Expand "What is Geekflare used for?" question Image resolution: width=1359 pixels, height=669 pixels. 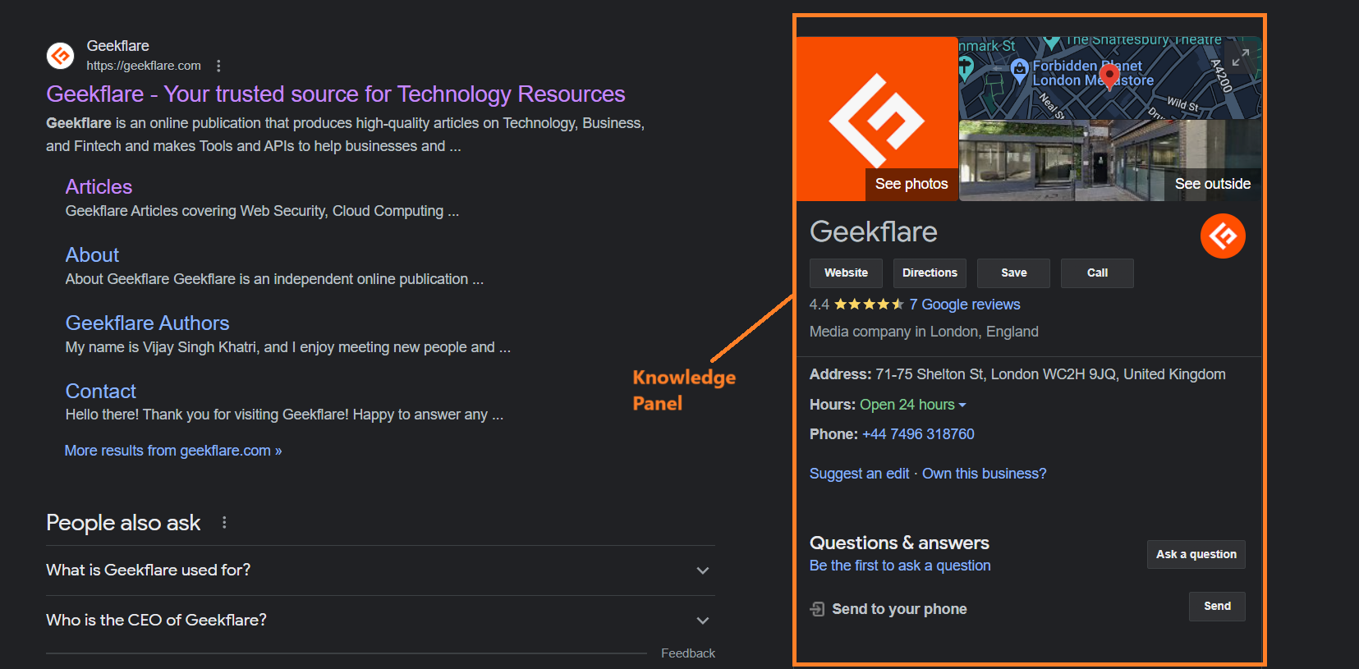coord(380,570)
